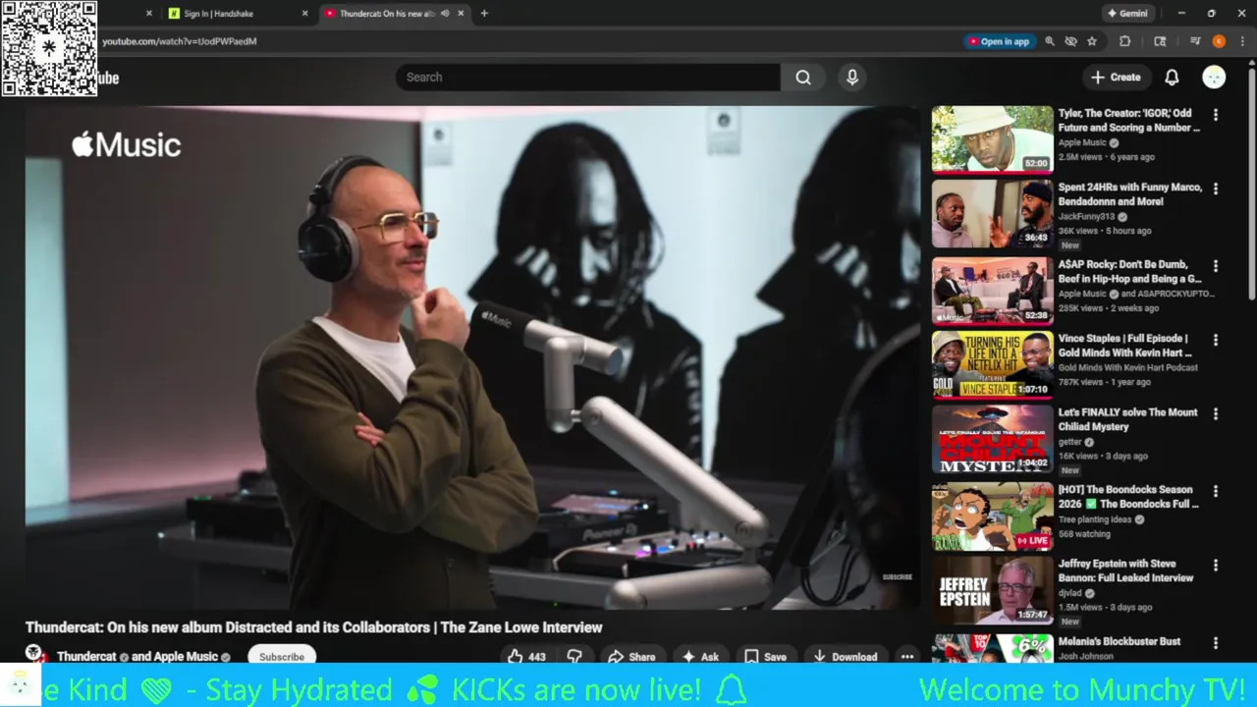Open options for Vince Staples episode

click(1216, 340)
